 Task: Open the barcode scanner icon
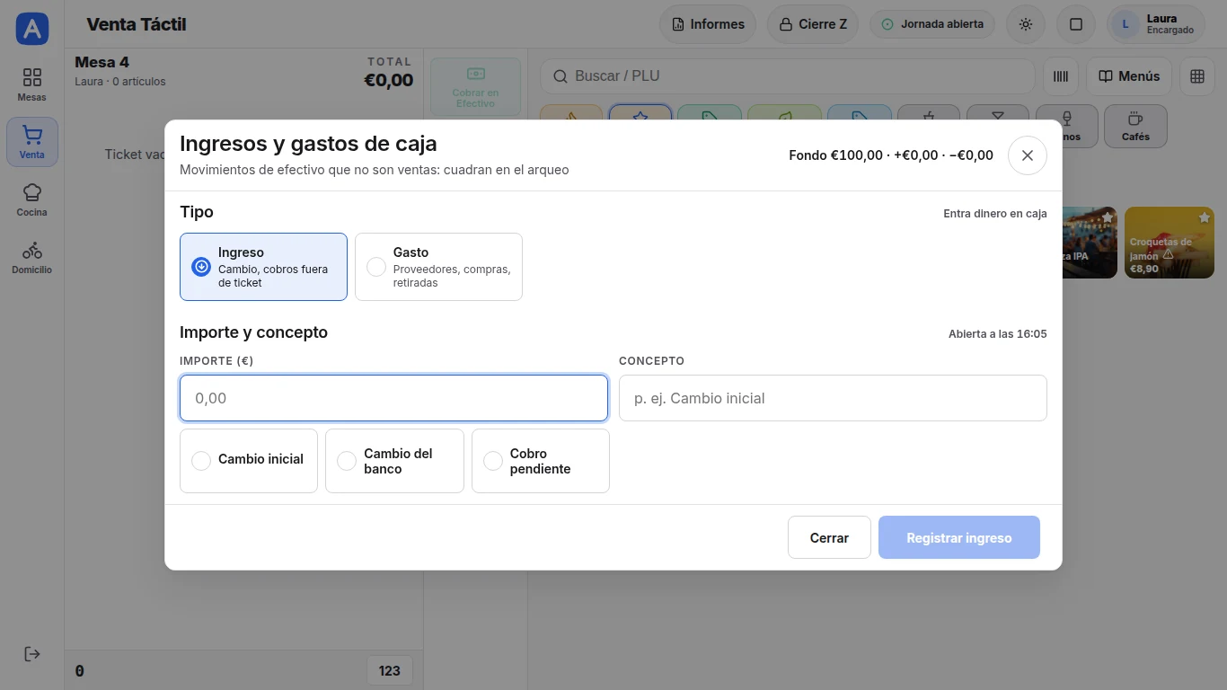tap(1061, 76)
